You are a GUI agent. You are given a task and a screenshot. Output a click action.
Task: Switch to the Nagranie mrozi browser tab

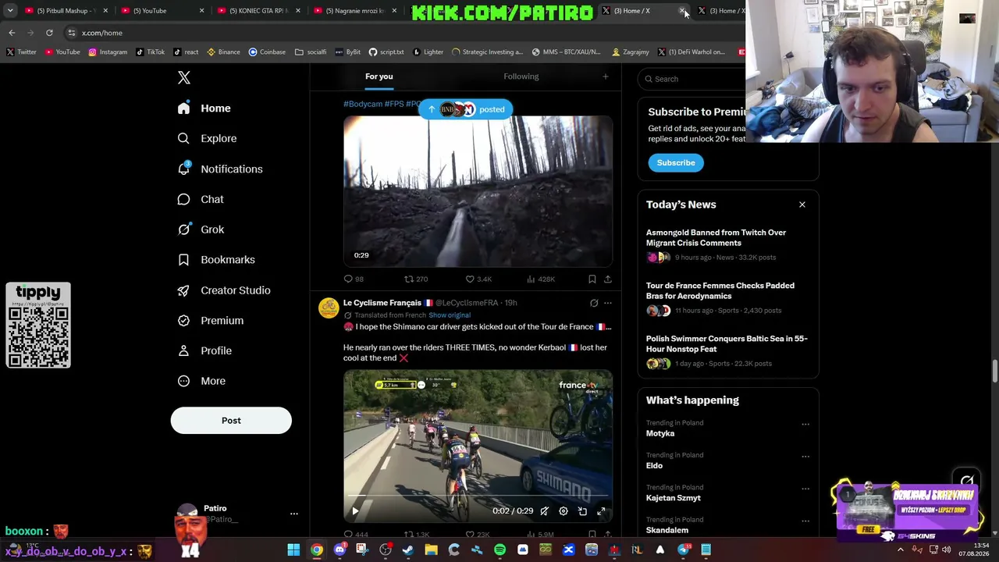tap(355, 11)
